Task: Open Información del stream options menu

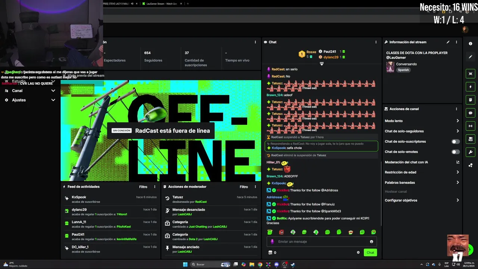Action: click(x=456, y=42)
